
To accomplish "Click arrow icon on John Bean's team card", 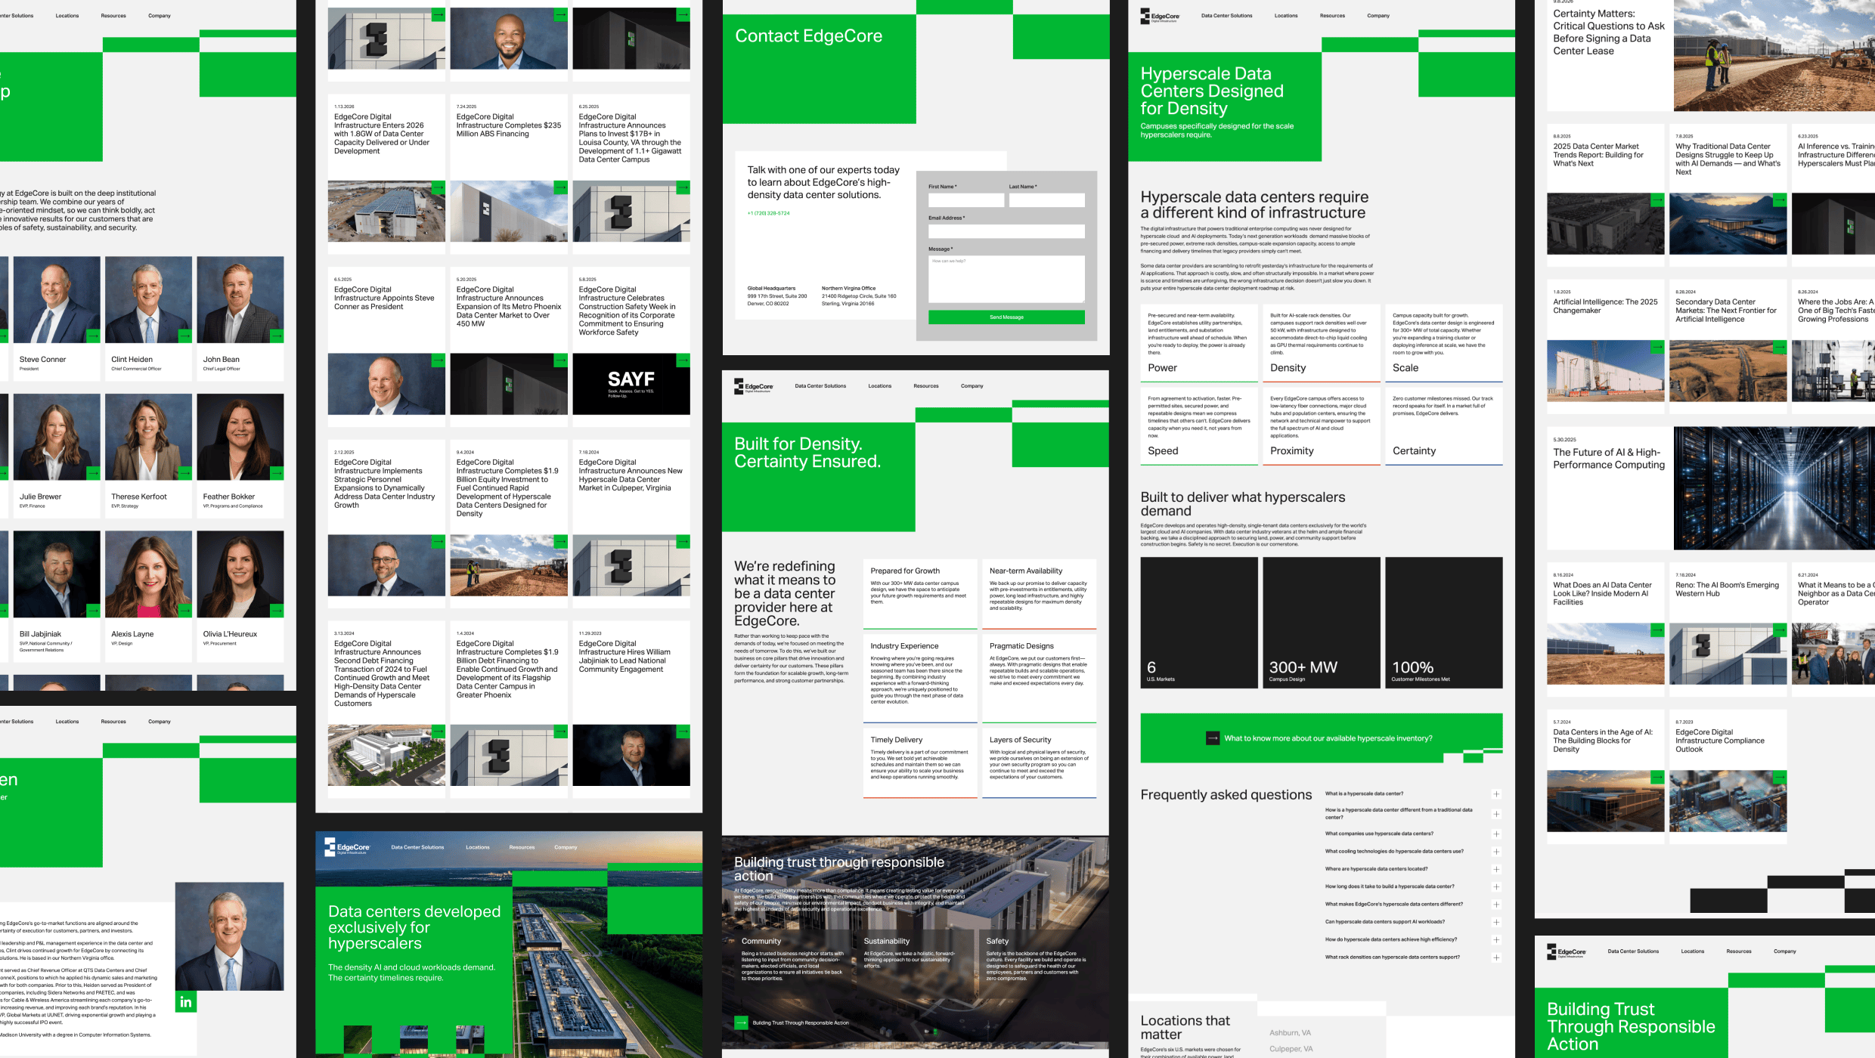I will [x=277, y=336].
